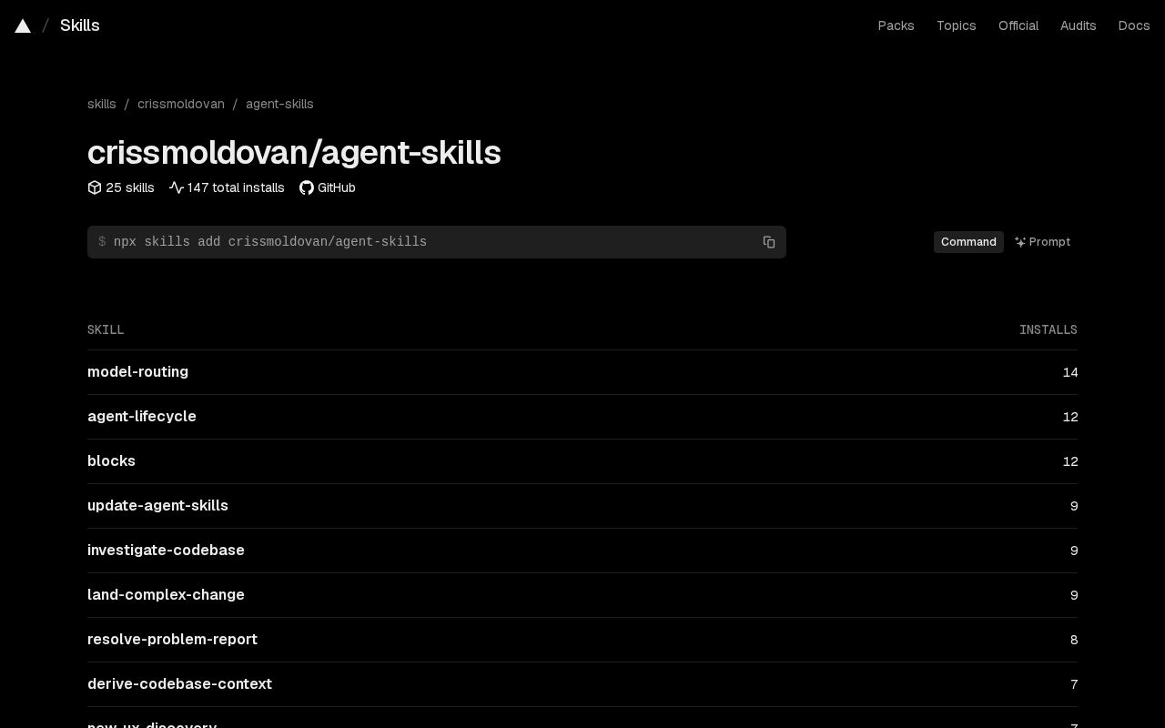Open the Packs nav item

point(896,25)
